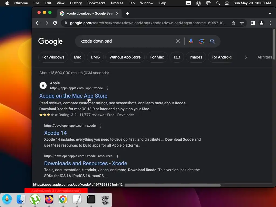Click the padlock site info icon
The width and height of the screenshot is (276, 207).
(x=66, y=23)
